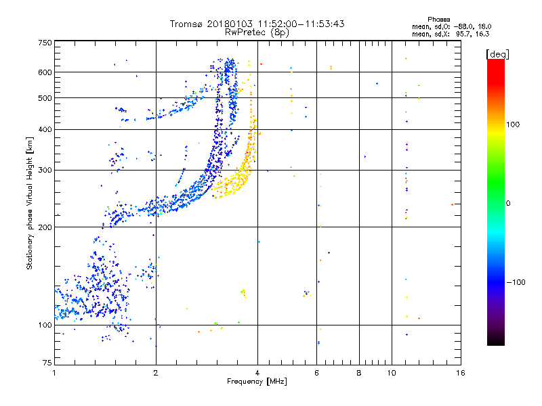This screenshot has height=406, width=542.
Task: Click the y-axis tick label '400'
Action: 45,129
